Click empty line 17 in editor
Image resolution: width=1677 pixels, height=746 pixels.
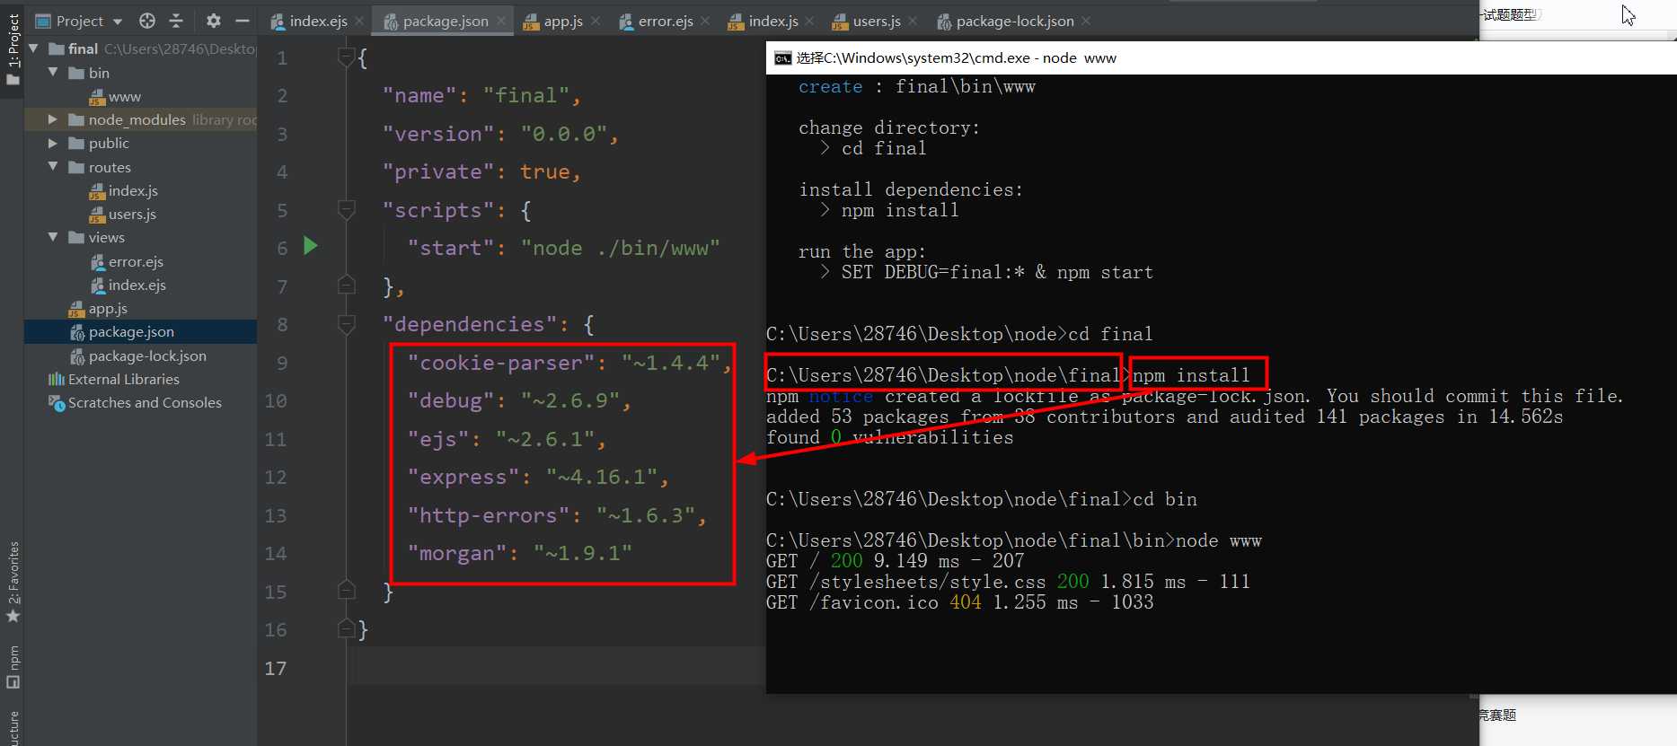(x=557, y=667)
